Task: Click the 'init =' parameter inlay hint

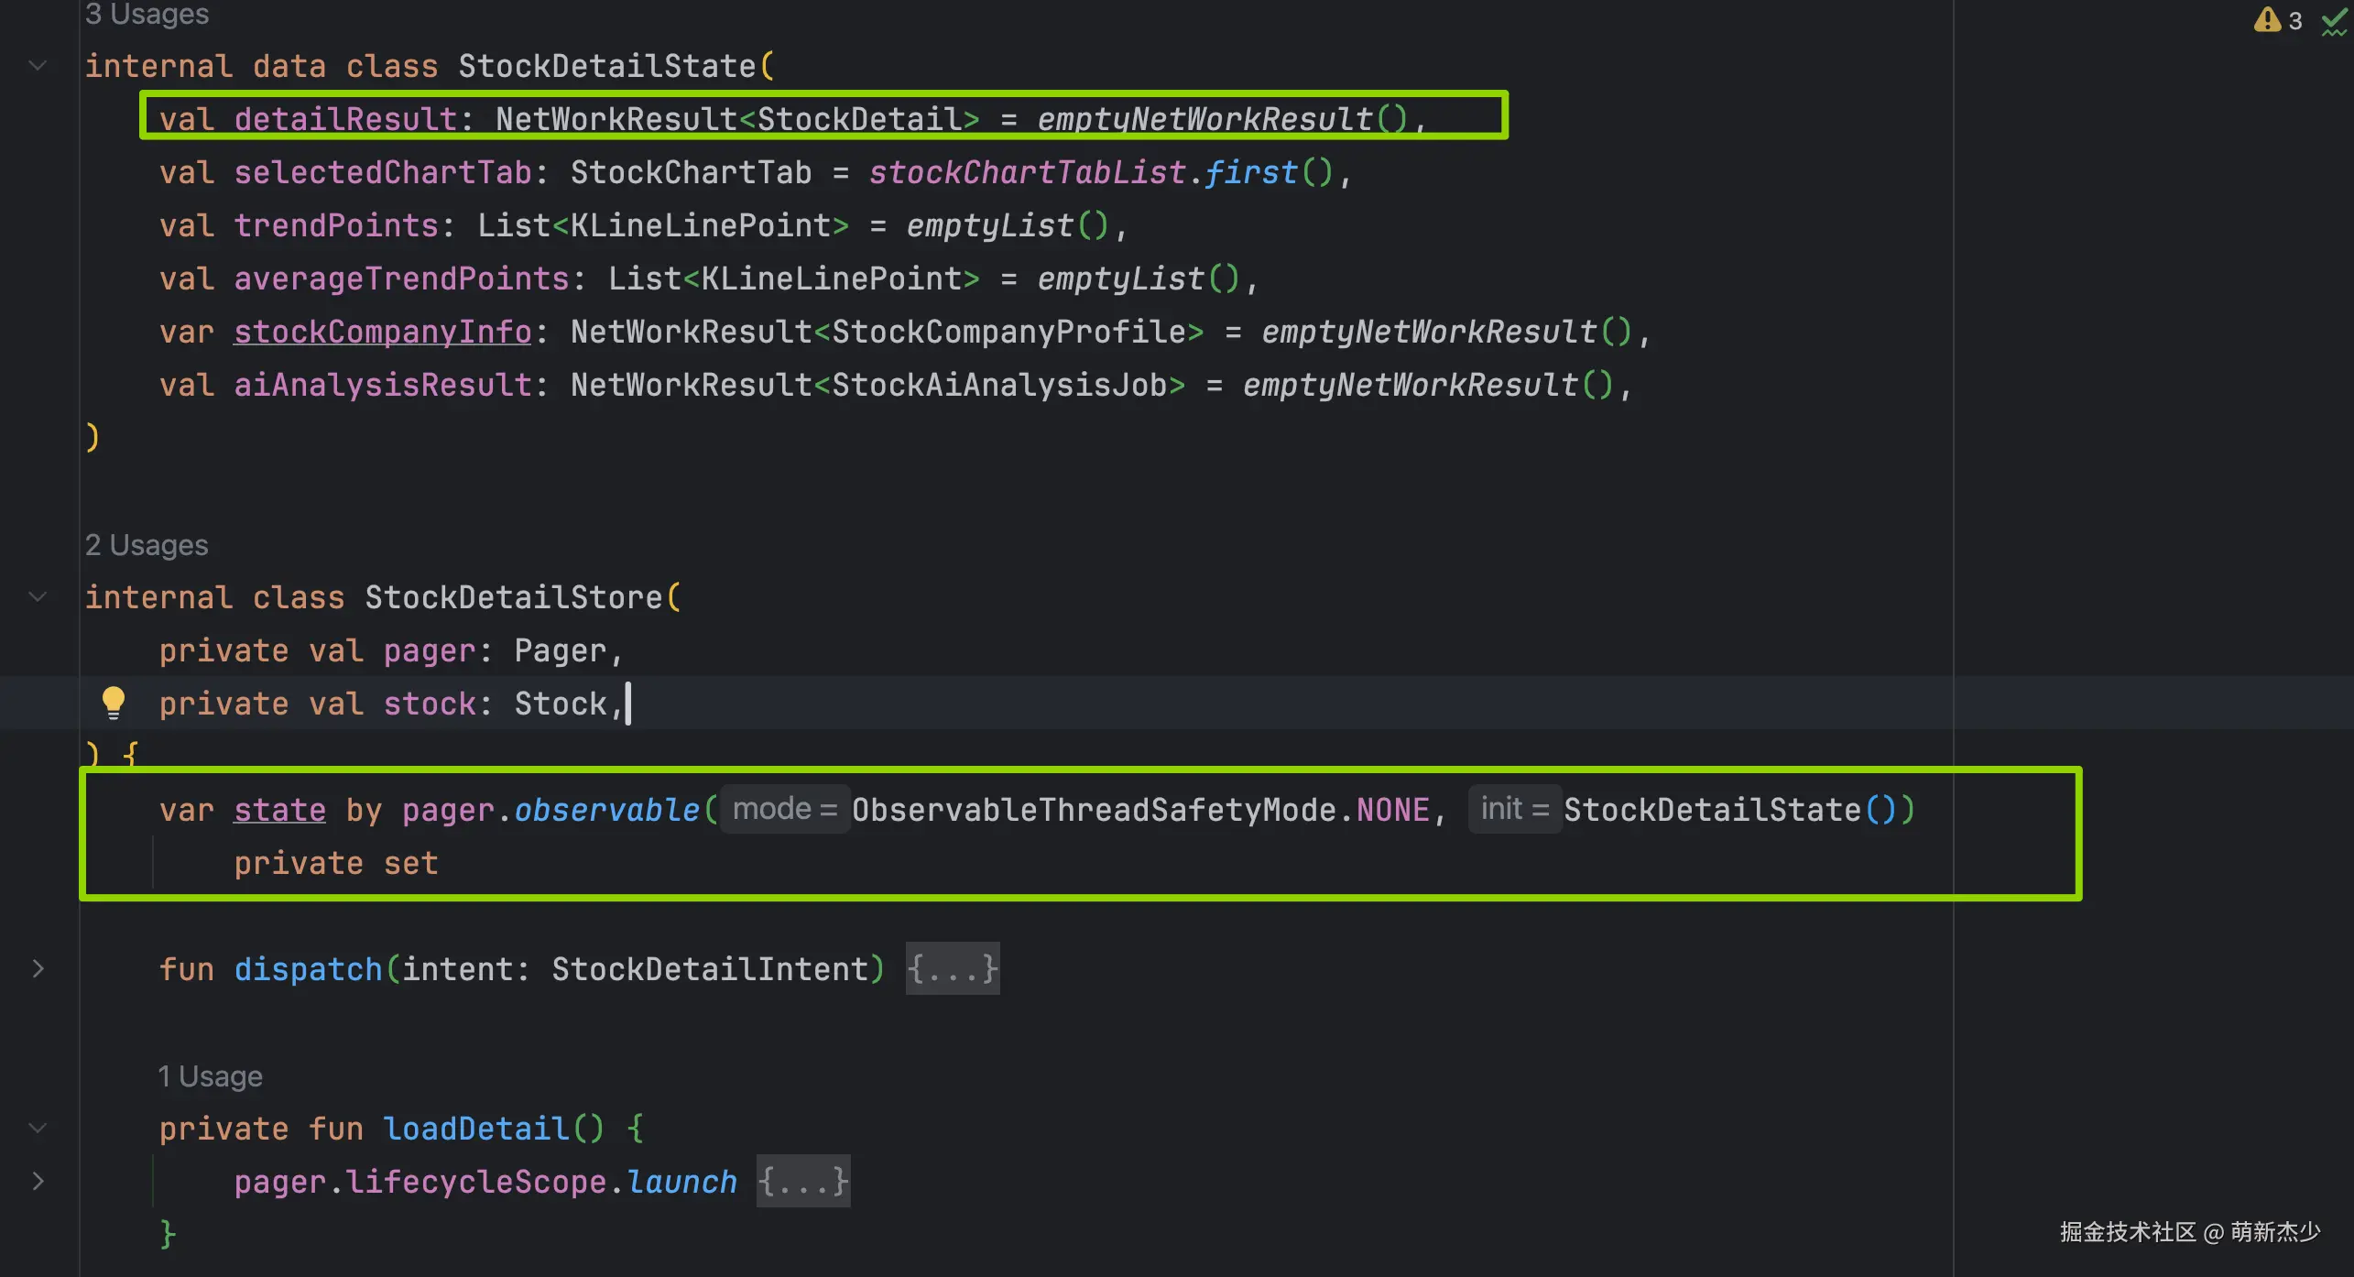Action: pos(1515,810)
